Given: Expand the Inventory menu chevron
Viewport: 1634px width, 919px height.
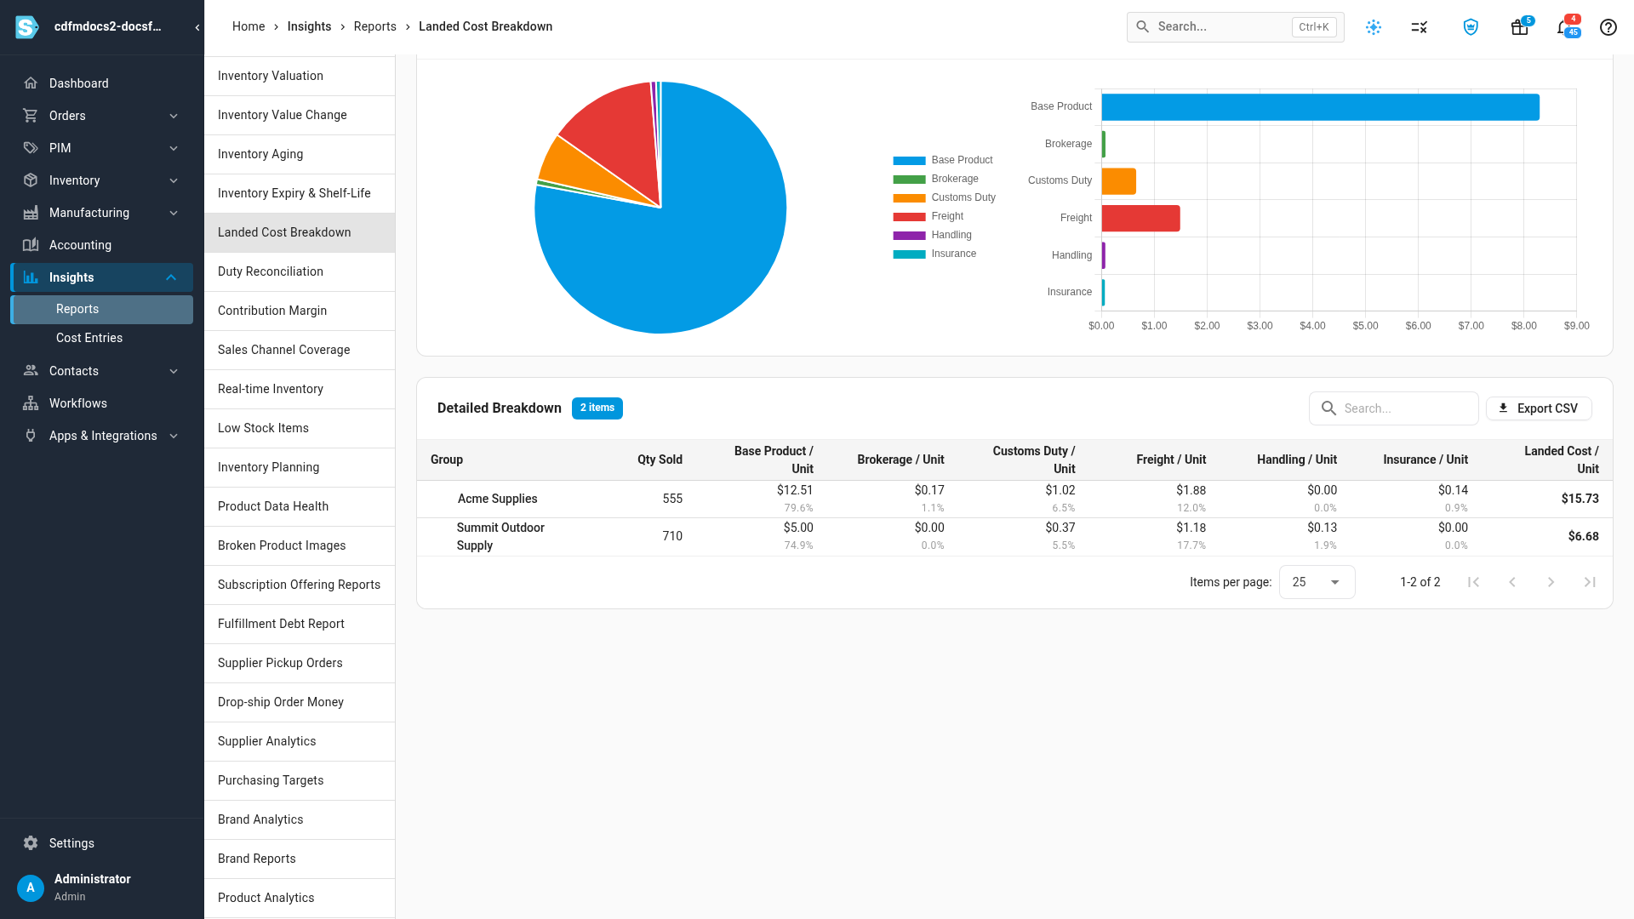Looking at the screenshot, I should pos(174,180).
